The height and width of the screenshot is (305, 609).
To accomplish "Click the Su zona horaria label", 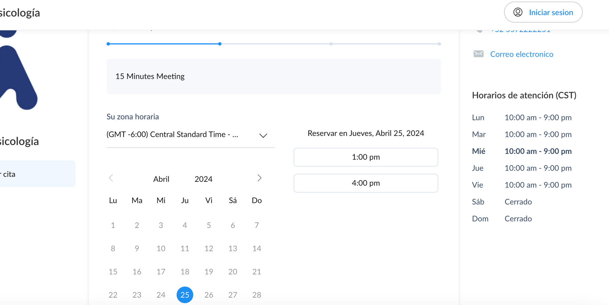I will pyautogui.click(x=133, y=117).
